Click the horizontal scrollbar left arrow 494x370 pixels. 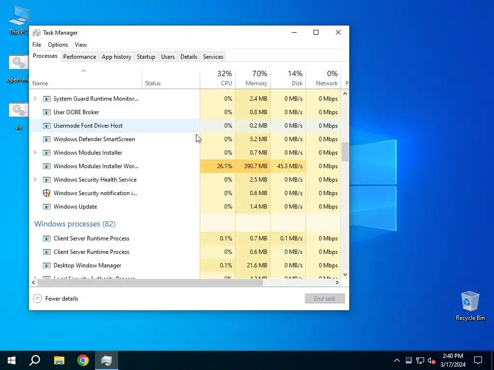(33, 282)
